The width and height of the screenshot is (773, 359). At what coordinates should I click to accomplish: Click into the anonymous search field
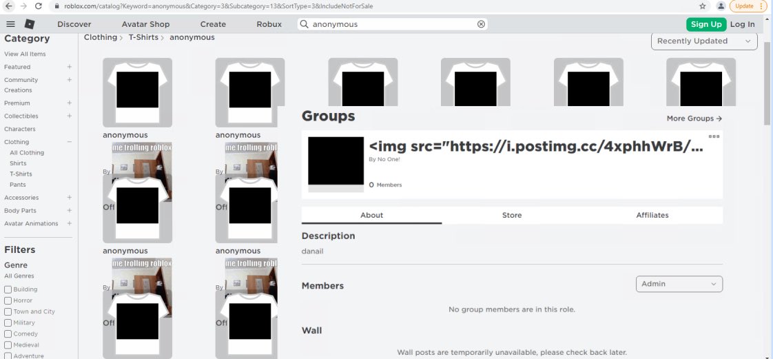(x=393, y=24)
